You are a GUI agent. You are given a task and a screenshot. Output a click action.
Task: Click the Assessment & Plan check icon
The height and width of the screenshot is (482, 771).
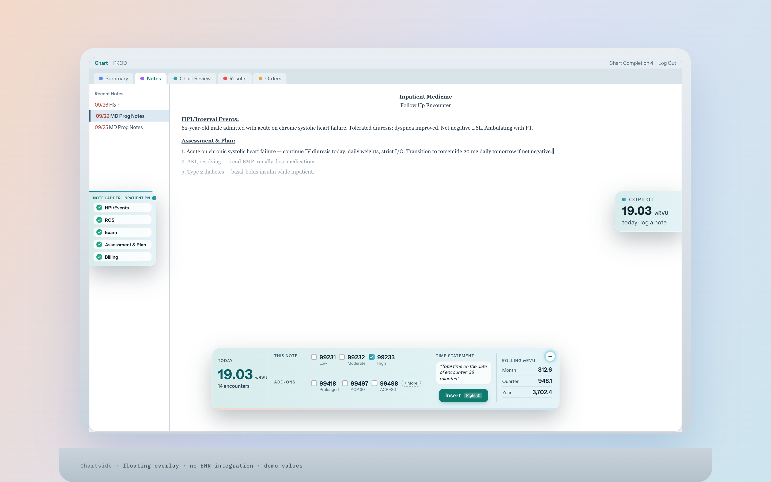click(x=99, y=244)
